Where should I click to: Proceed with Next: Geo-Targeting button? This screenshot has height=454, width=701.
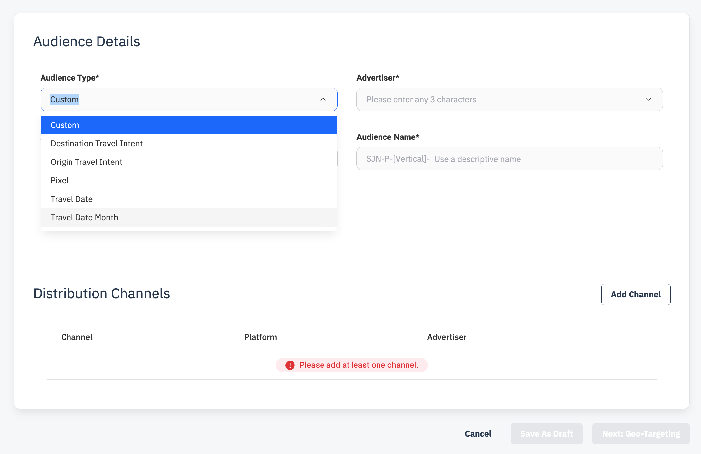tap(641, 434)
